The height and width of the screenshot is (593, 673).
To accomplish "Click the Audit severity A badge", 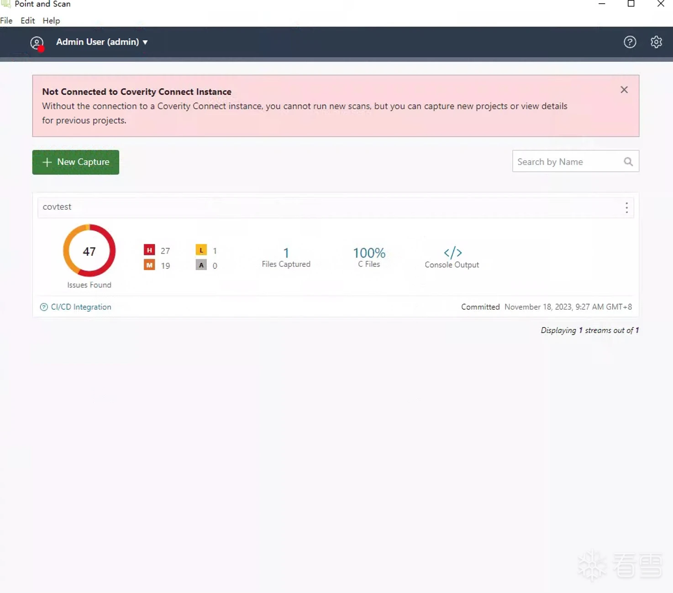I will 201,265.
